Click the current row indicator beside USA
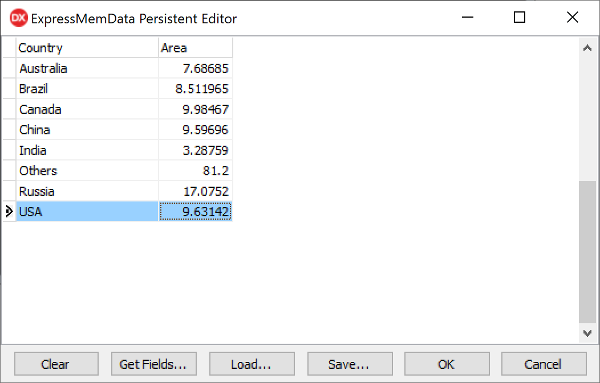This screenshot has width=600, height=383. 9,212
